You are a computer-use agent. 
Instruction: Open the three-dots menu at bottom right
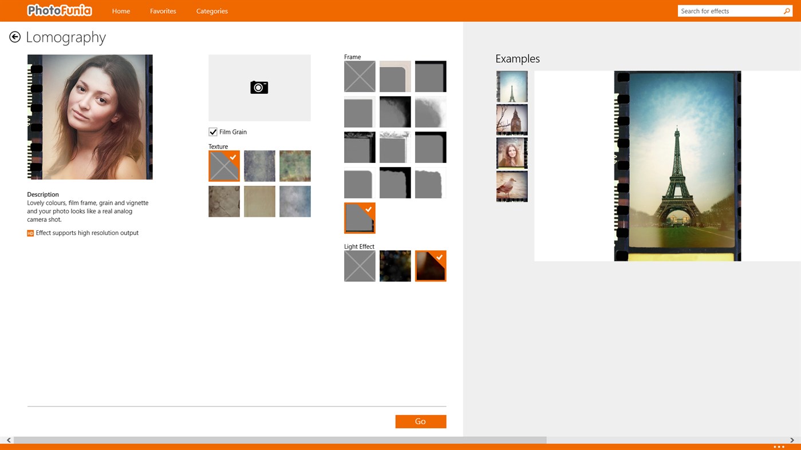coord(779,447)
